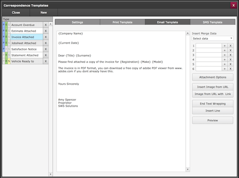Click the Attachment Options button

point(213,77)
